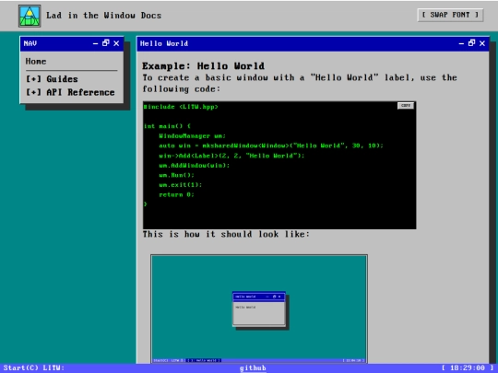
Task: Close the Hello World window
Action: (482, 43)
